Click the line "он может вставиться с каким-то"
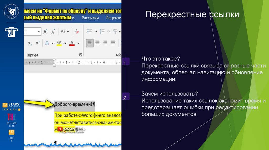The width and height of the screenshot is (269, 150). pyautogui.click(x=88, y=123)
